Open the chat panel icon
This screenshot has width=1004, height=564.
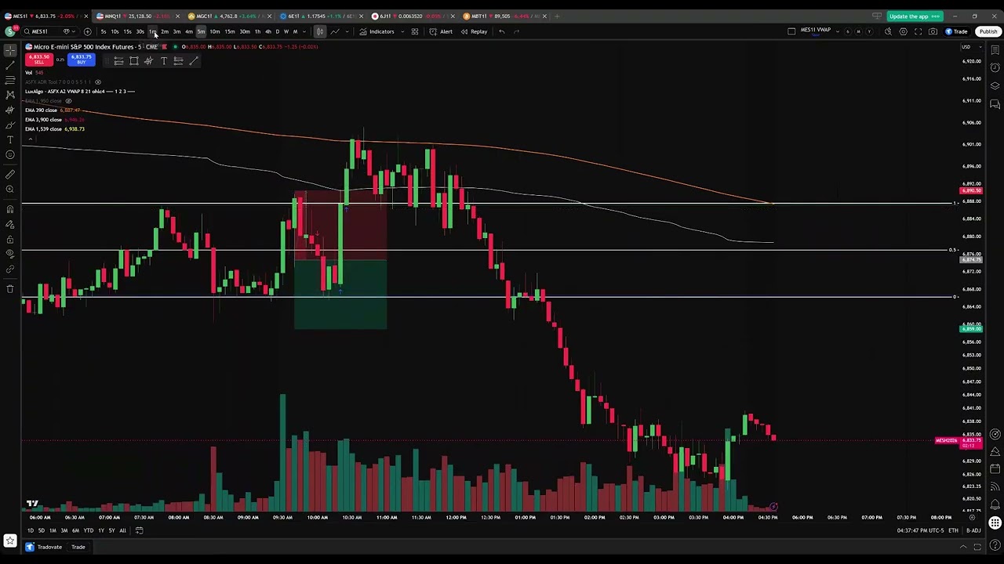pyautogui.click(x=995, y=104)
